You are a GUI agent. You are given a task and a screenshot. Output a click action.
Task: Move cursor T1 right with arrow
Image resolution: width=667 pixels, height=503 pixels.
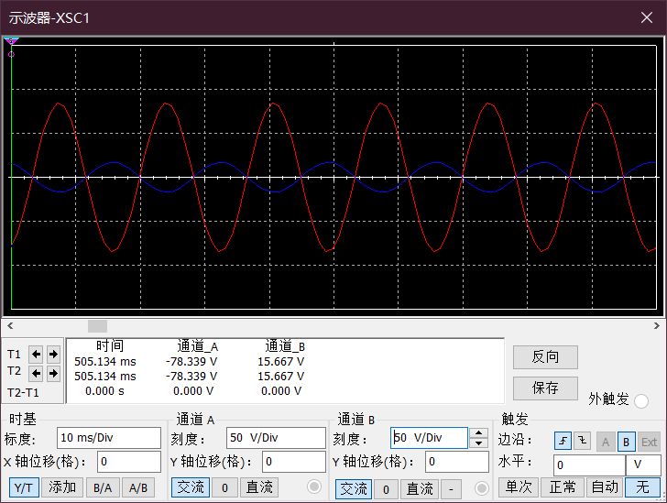pyautogui.click(x=53, y=354)
